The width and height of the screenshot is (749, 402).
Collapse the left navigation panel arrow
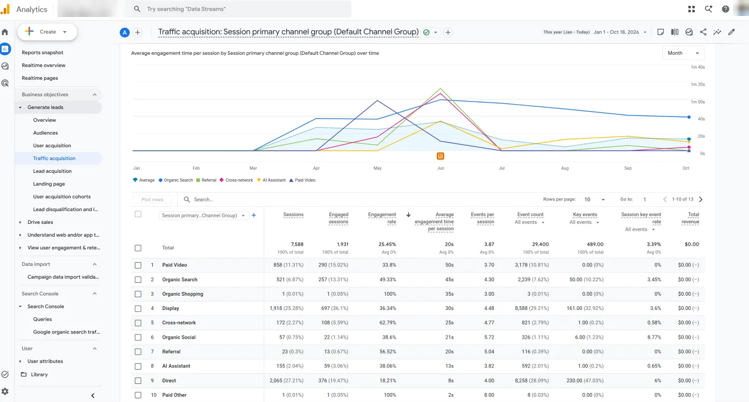(x=93, y=396)
